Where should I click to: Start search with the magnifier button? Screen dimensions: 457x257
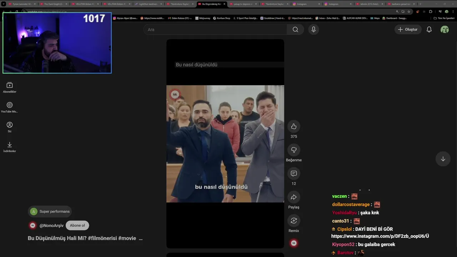click(295, 30)
